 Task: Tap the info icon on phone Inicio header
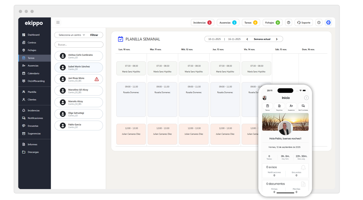click(x=306, y=98)
